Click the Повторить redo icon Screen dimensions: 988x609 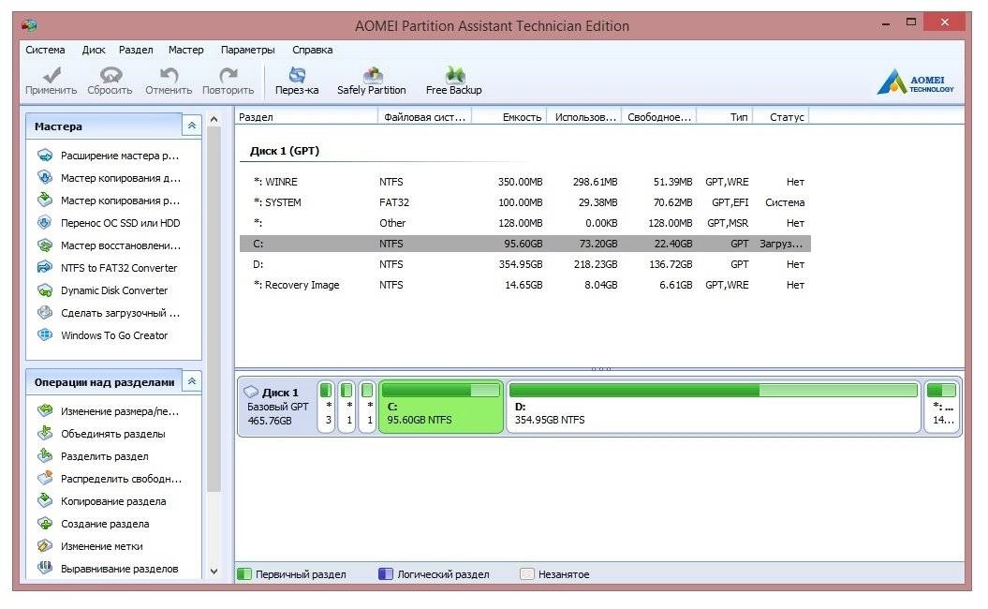click(229, 75)
